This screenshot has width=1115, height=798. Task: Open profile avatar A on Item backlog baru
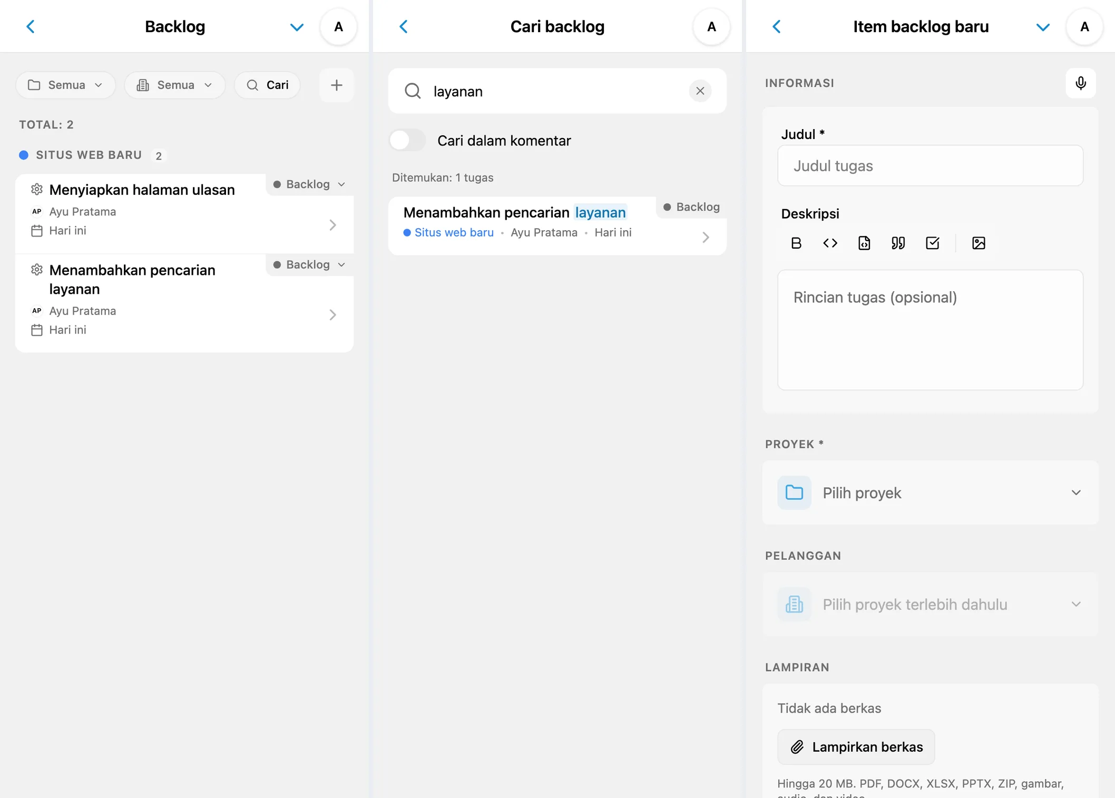tap(1084, 27)
